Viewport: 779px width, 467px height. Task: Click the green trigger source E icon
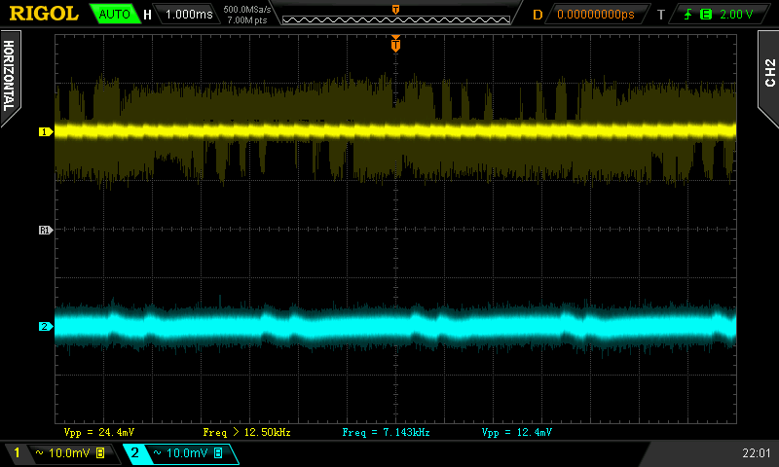[705, 15]
